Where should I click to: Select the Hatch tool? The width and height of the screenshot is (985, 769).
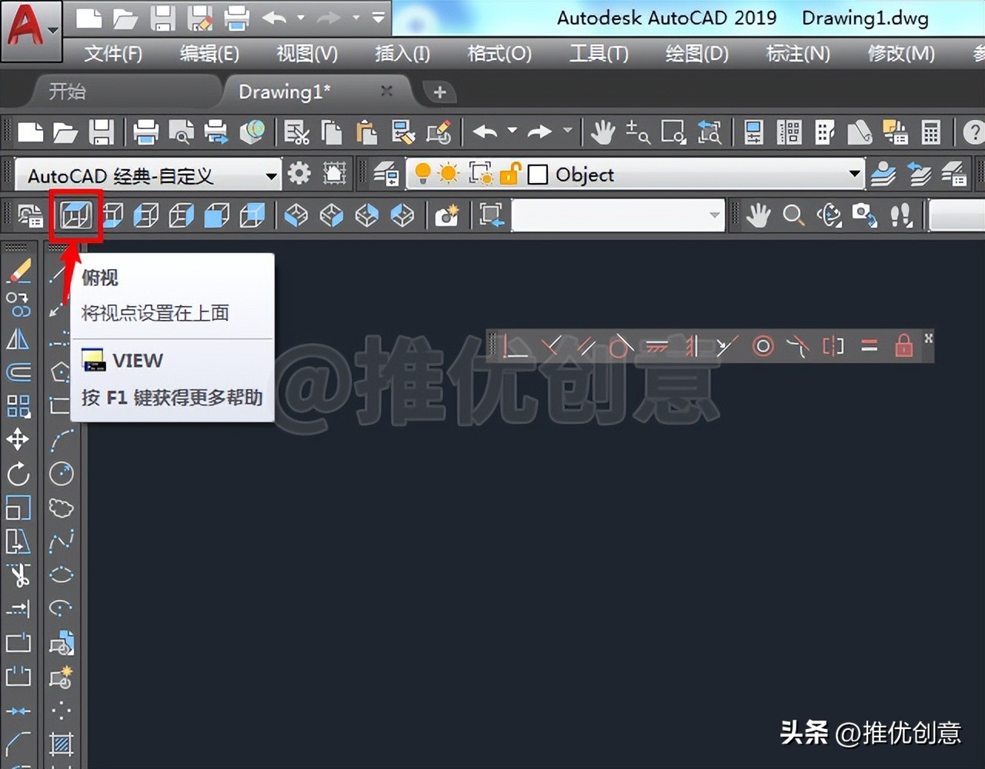pos(62,744)
